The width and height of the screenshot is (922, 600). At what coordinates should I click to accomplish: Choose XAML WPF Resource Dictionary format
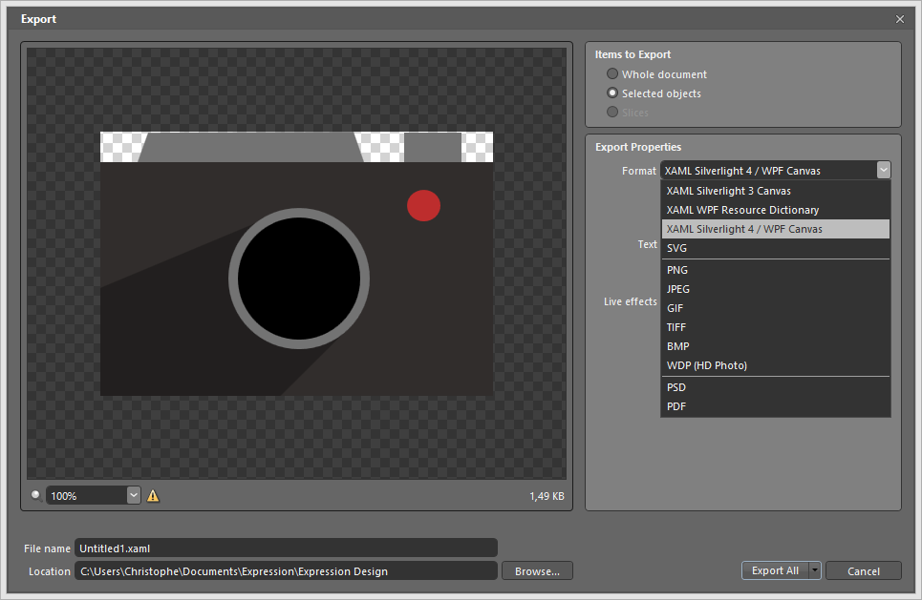coord(742,210)
